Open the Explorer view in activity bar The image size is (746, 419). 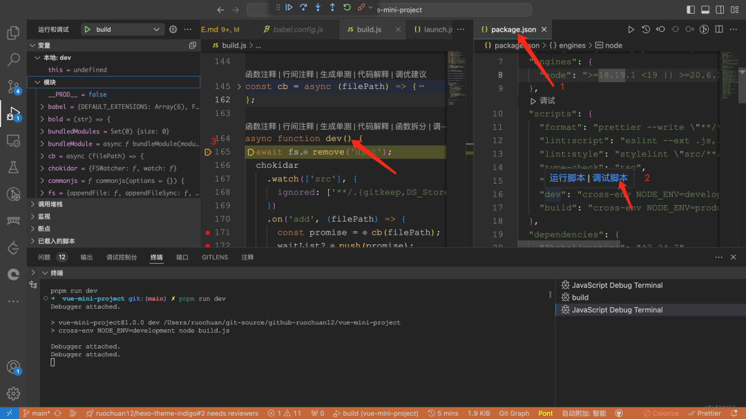[x=13, y=32]
